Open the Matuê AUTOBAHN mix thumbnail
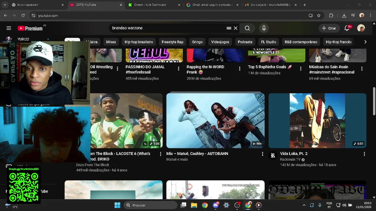This screenshot has width=376, height=211. pyautogui.click(x=215, y=120)
